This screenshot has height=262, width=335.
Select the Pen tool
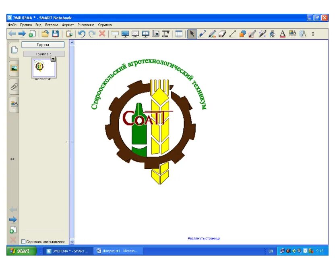click(202, 34)
